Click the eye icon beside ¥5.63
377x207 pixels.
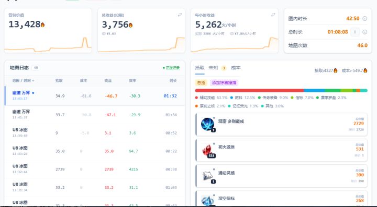tap(104, 34)
